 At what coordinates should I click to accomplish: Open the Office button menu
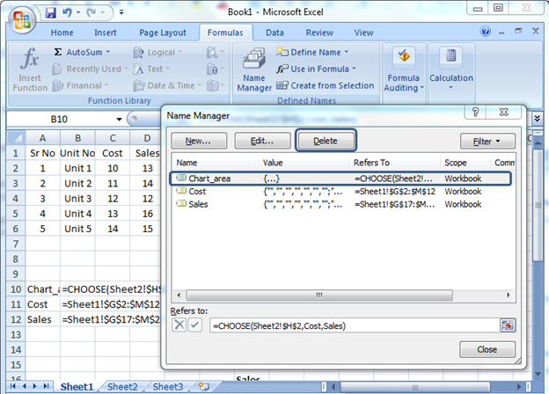coord(22,20)
